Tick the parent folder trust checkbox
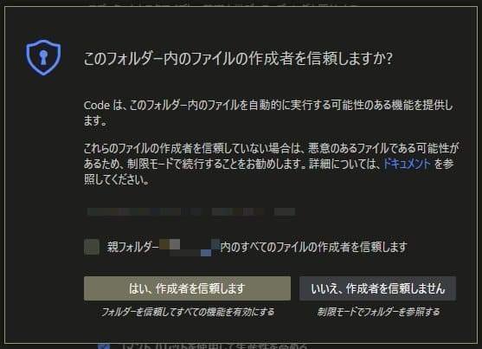The image size is (482, 349). coord(92,247)
